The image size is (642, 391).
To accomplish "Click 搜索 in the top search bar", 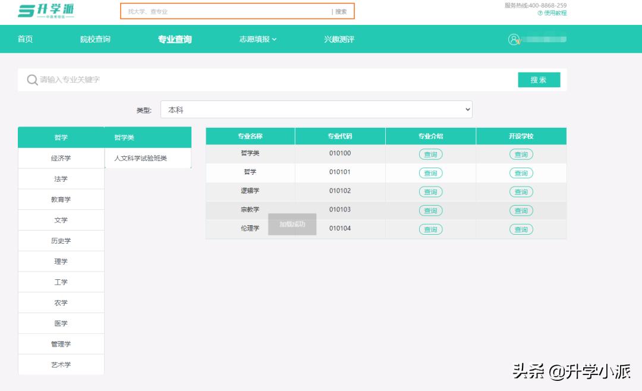I will tap(343, 11).
